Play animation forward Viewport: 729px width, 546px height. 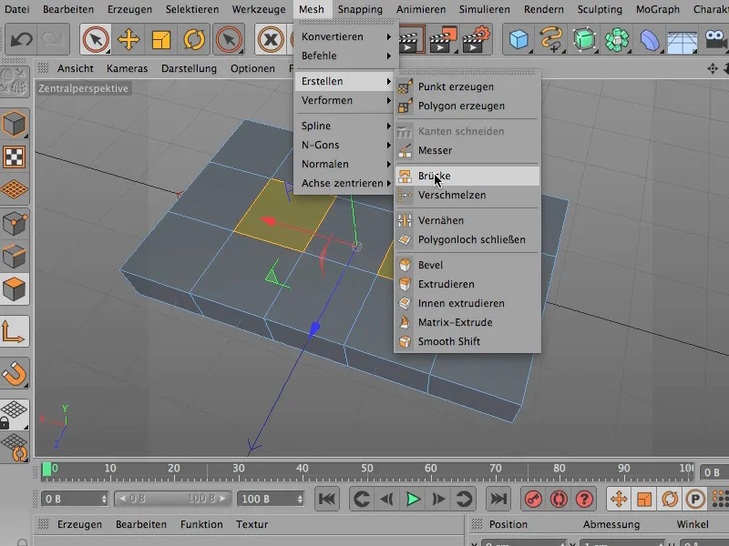tap(413, 499)
